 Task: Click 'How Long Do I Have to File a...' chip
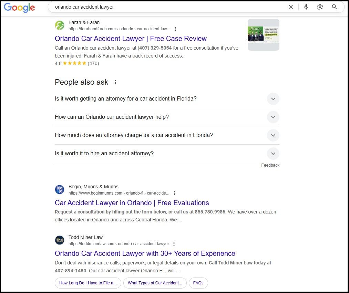click(x=88, y=283)
